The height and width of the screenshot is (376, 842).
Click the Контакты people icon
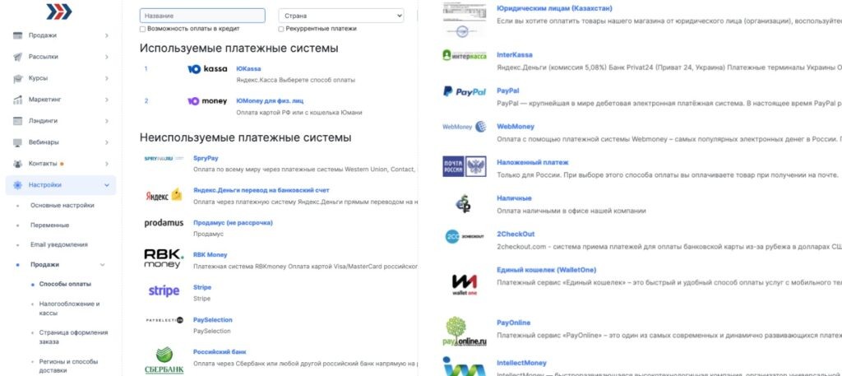click(18, 164)
